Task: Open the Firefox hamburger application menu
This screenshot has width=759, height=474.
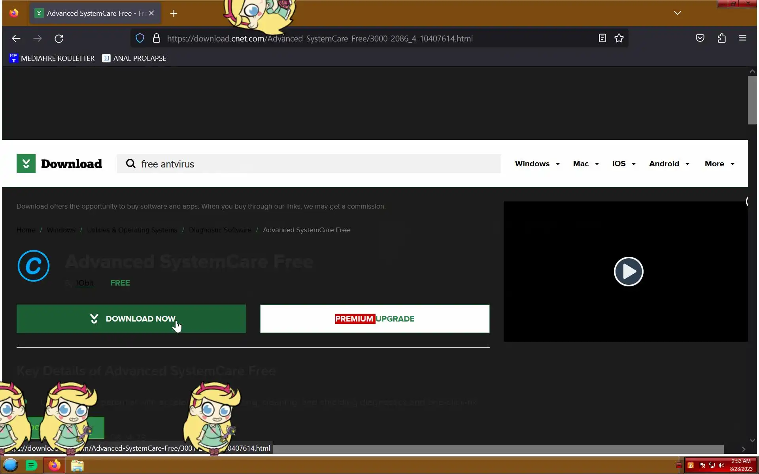Action: [x=743, y=38]
